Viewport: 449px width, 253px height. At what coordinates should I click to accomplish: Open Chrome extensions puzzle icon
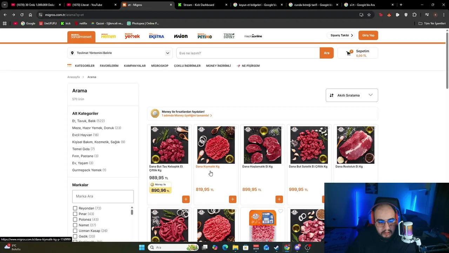pos(415,15)
